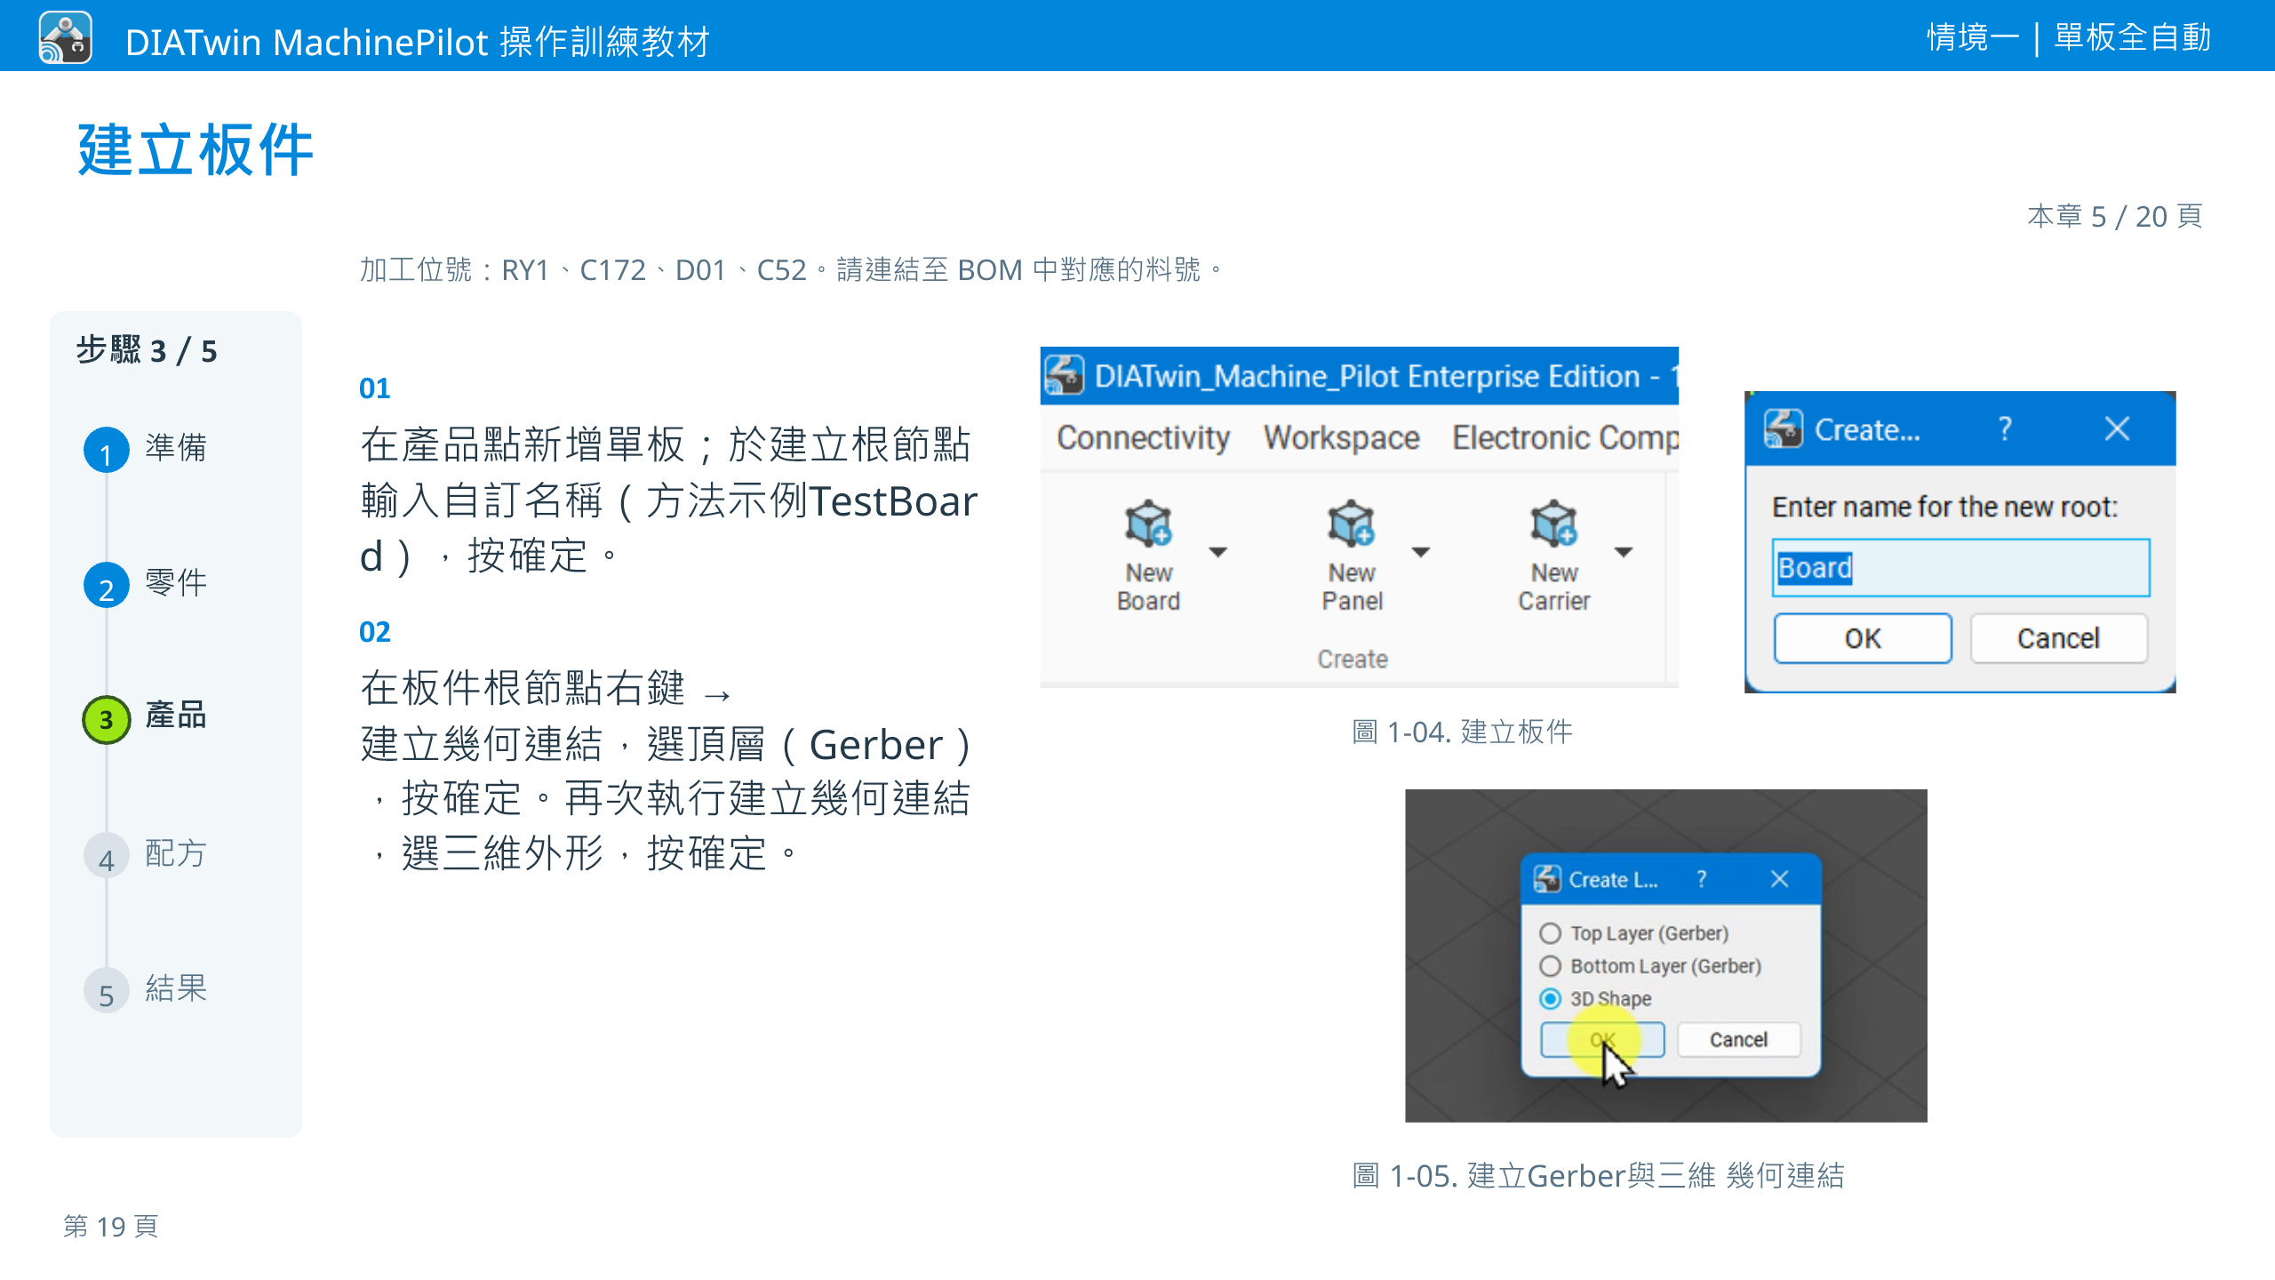Expand the New Panel dropdown arrow
Viewport: 2275px width, 1280px height.
tap(1421, 552)
